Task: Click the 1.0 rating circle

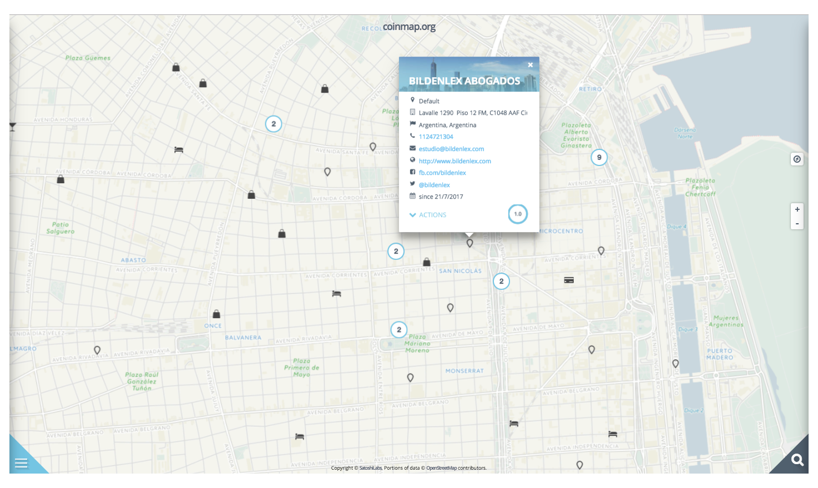Action: coord(518,214)
